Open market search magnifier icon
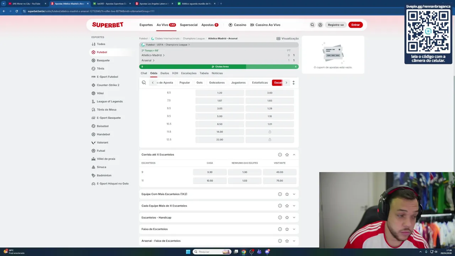The width and height of the screenshot is (455, 256). coord(144,82)
